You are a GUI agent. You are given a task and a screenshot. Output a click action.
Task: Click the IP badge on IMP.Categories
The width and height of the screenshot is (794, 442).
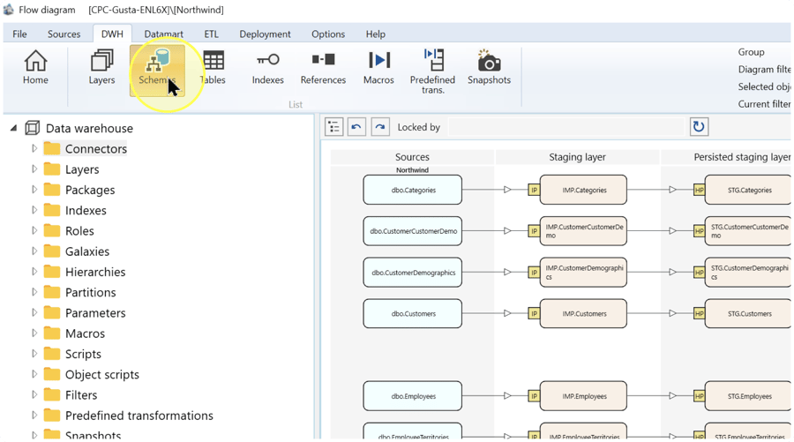pos(534,190)
